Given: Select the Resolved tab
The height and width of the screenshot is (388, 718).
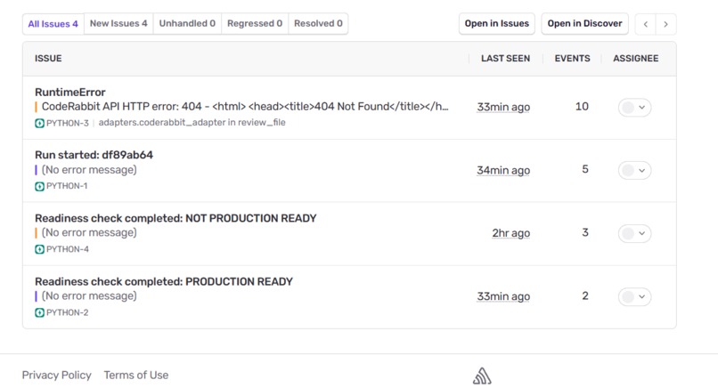Looking at the screenshot, I should [x=318, y=23].
